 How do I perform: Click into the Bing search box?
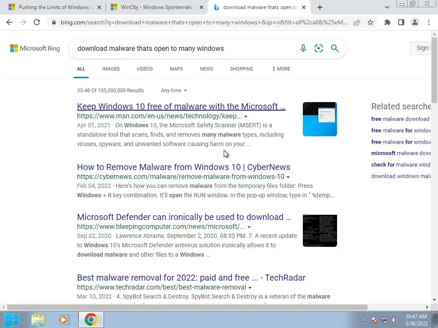[x=184, y=48]
